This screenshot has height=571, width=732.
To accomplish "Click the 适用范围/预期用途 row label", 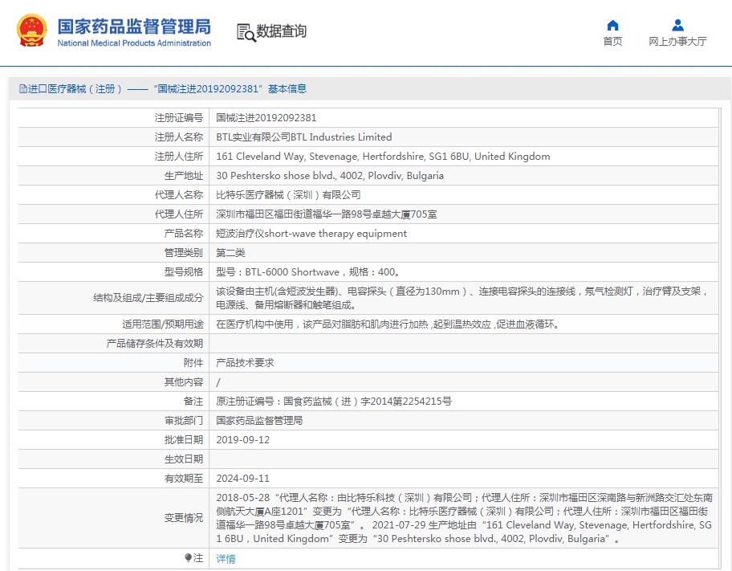I will pyautogui.click(x=162, y=324).
